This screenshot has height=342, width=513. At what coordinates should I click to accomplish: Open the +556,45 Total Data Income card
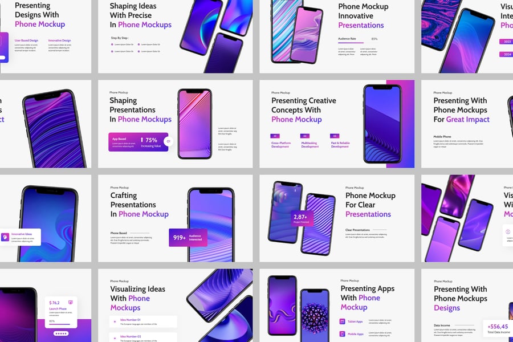[x=498, y=328]
